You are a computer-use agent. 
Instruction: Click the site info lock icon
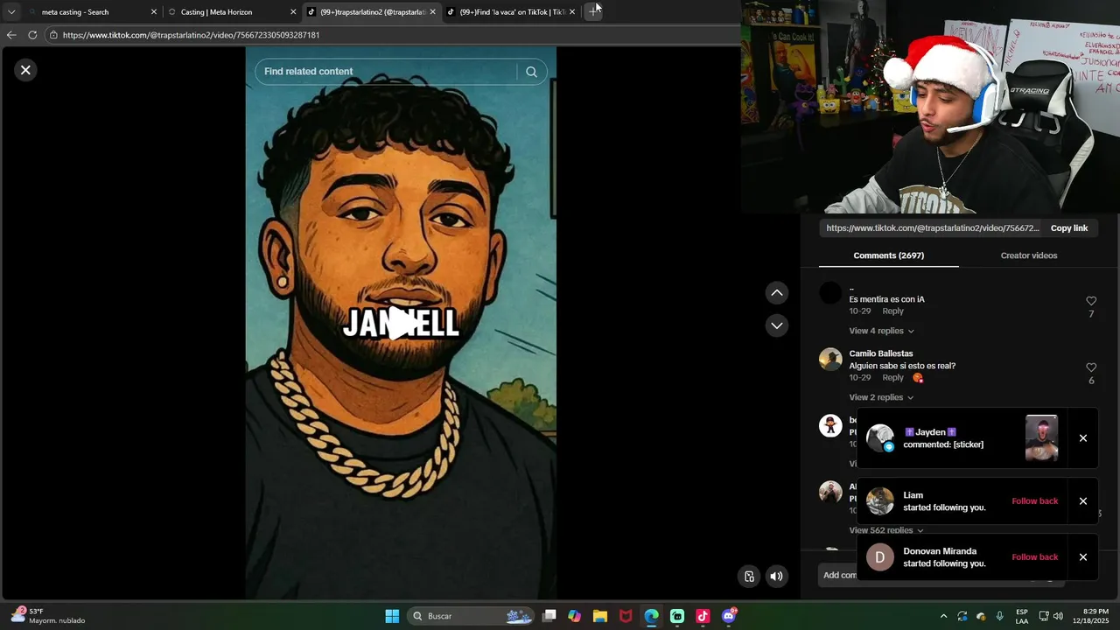coord(53,35)
